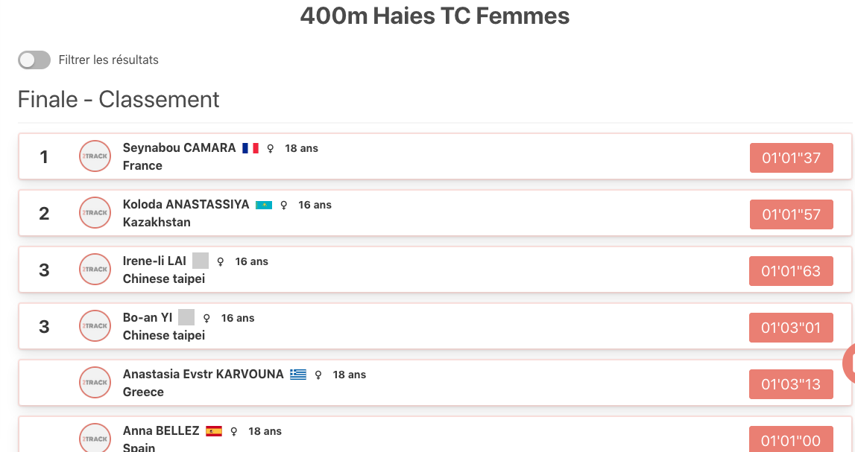Viewport: 855px width, 452px height.
Task: Click the 01'01"37 time badge
Action: tap(791, 158)
